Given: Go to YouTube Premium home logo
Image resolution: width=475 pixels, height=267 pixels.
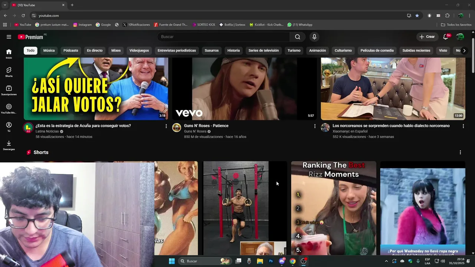Looking at the screenshot, I should 30,37.
